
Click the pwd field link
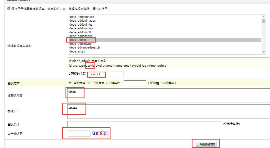pos(98,66)
